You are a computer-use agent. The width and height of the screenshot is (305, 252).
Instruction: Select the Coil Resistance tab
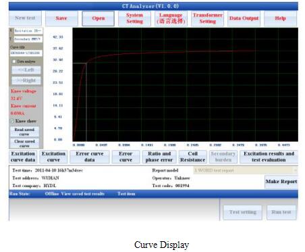pyautogui.click(x=193, y=157)
